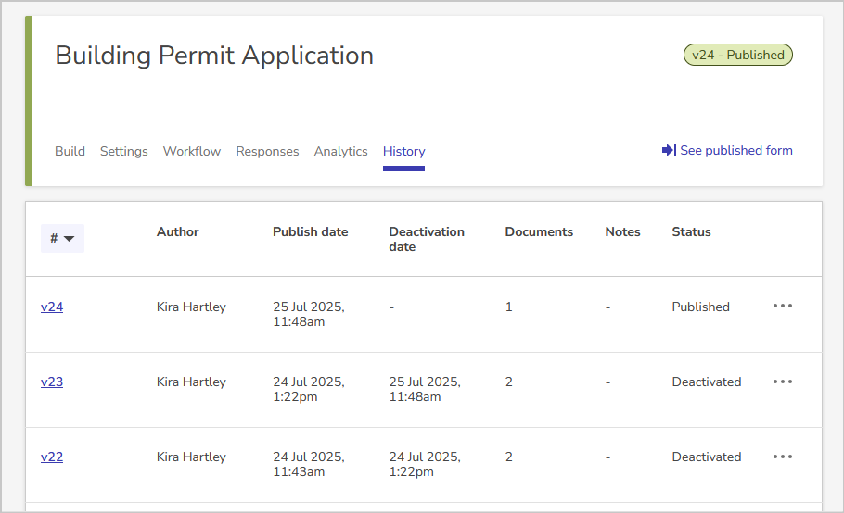
Task: Click v23 deactivation date 25 Jul 2025, 11:48am
Action: pyautogui.click(x=425, y=390)
